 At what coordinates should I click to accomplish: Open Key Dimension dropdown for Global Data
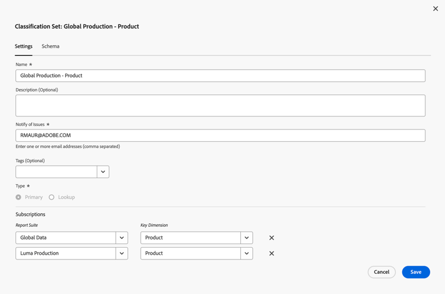[x=247, y=238]
